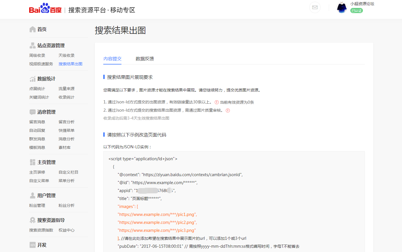Click the 用户管理 person icon
Image resolution: width=402 pixels, height=252 pixels.
click(x=33, y=195)
